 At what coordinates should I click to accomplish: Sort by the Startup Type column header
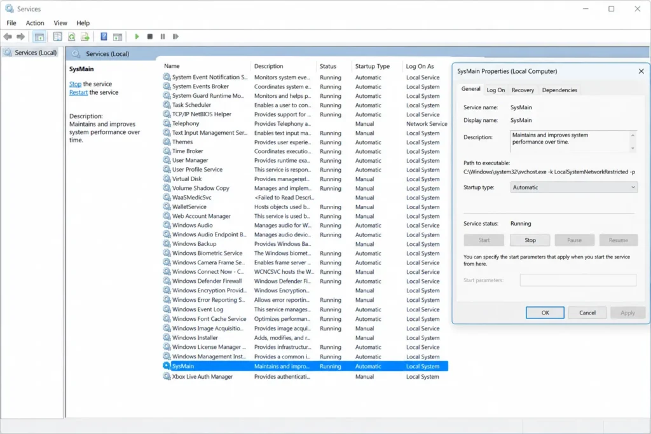click(x=373, y=66)
